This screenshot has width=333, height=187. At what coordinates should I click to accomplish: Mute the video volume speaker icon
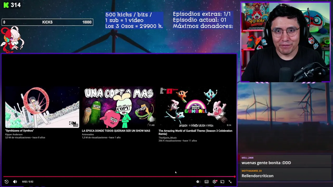15,182
